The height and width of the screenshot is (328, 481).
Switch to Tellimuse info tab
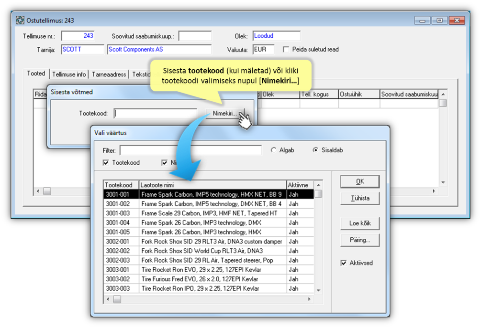(x=69, y=74)
